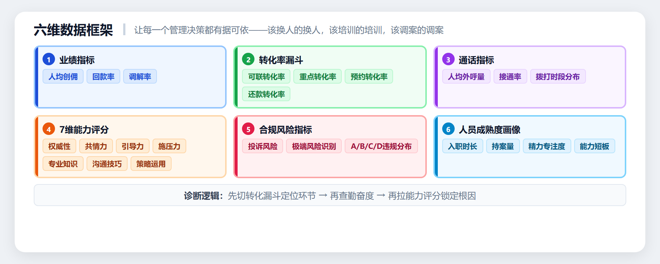
Task: Select the 极端风险识别 chip
Action: pos(314,146)
